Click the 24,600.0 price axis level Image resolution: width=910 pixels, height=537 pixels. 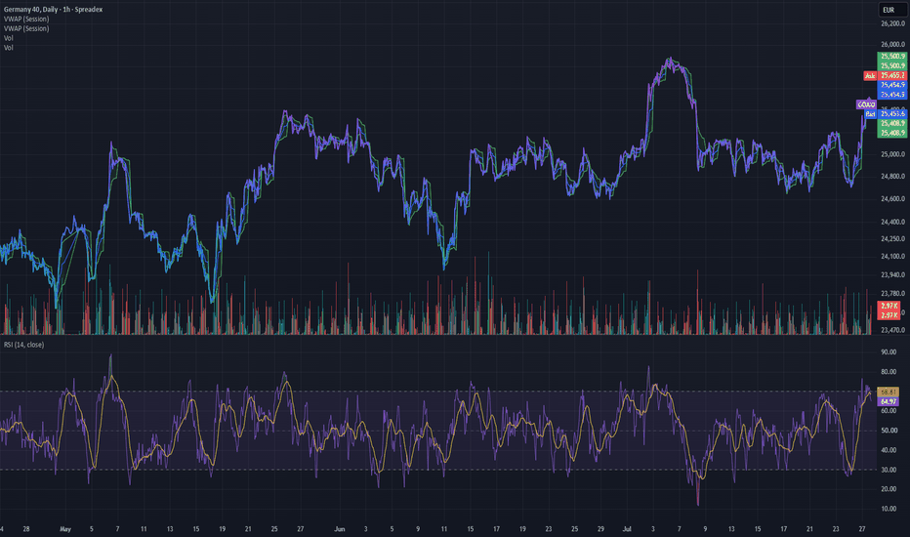tap(892, 198)
